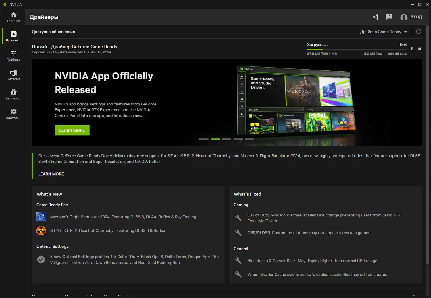This screenshot has width=431, height=298.
Task: Show the fifth banner carousel slide
Action: 249,139
